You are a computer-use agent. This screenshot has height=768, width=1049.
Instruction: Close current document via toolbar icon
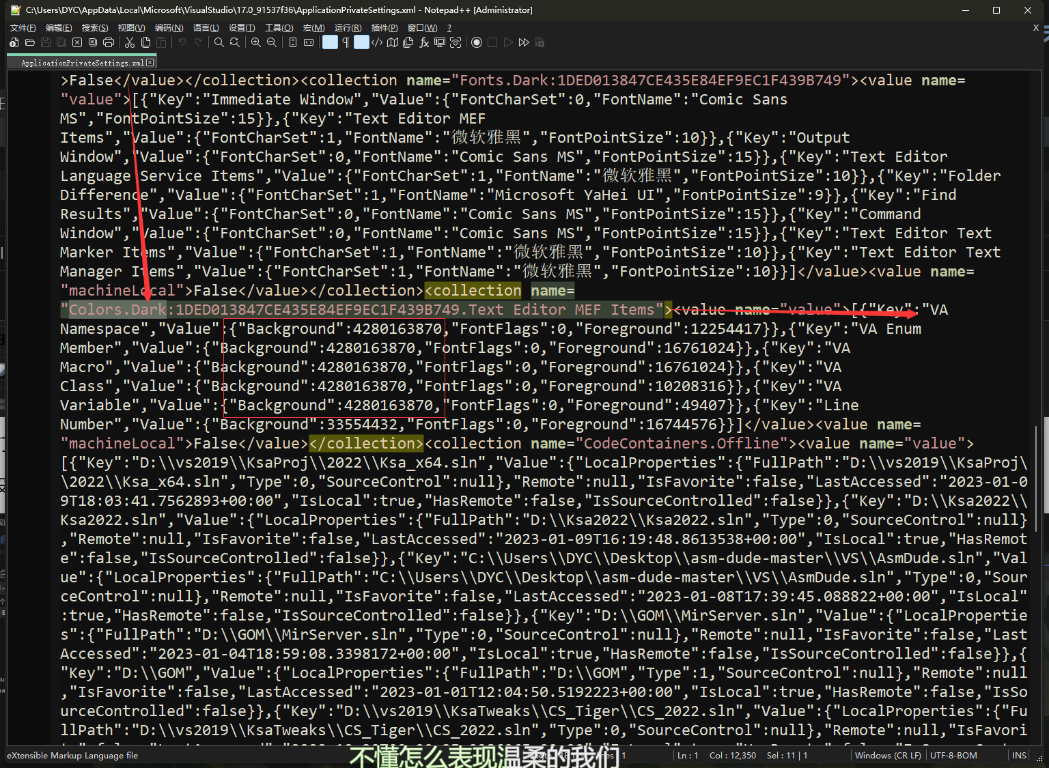click(x=77, y=42)
